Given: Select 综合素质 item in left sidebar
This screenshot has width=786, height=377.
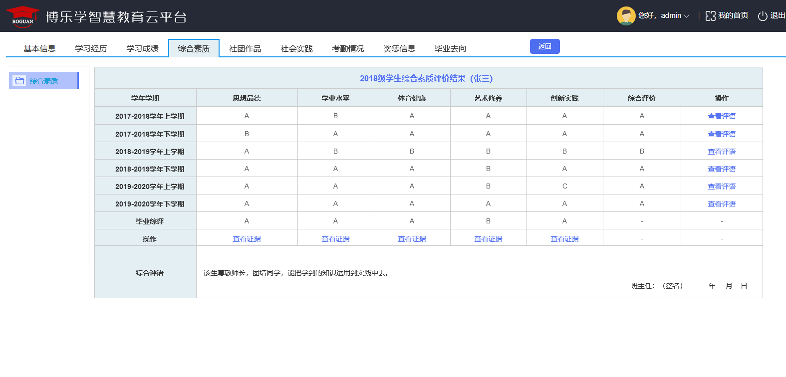Looking at the screenshot, I should (x=44, y=81).
